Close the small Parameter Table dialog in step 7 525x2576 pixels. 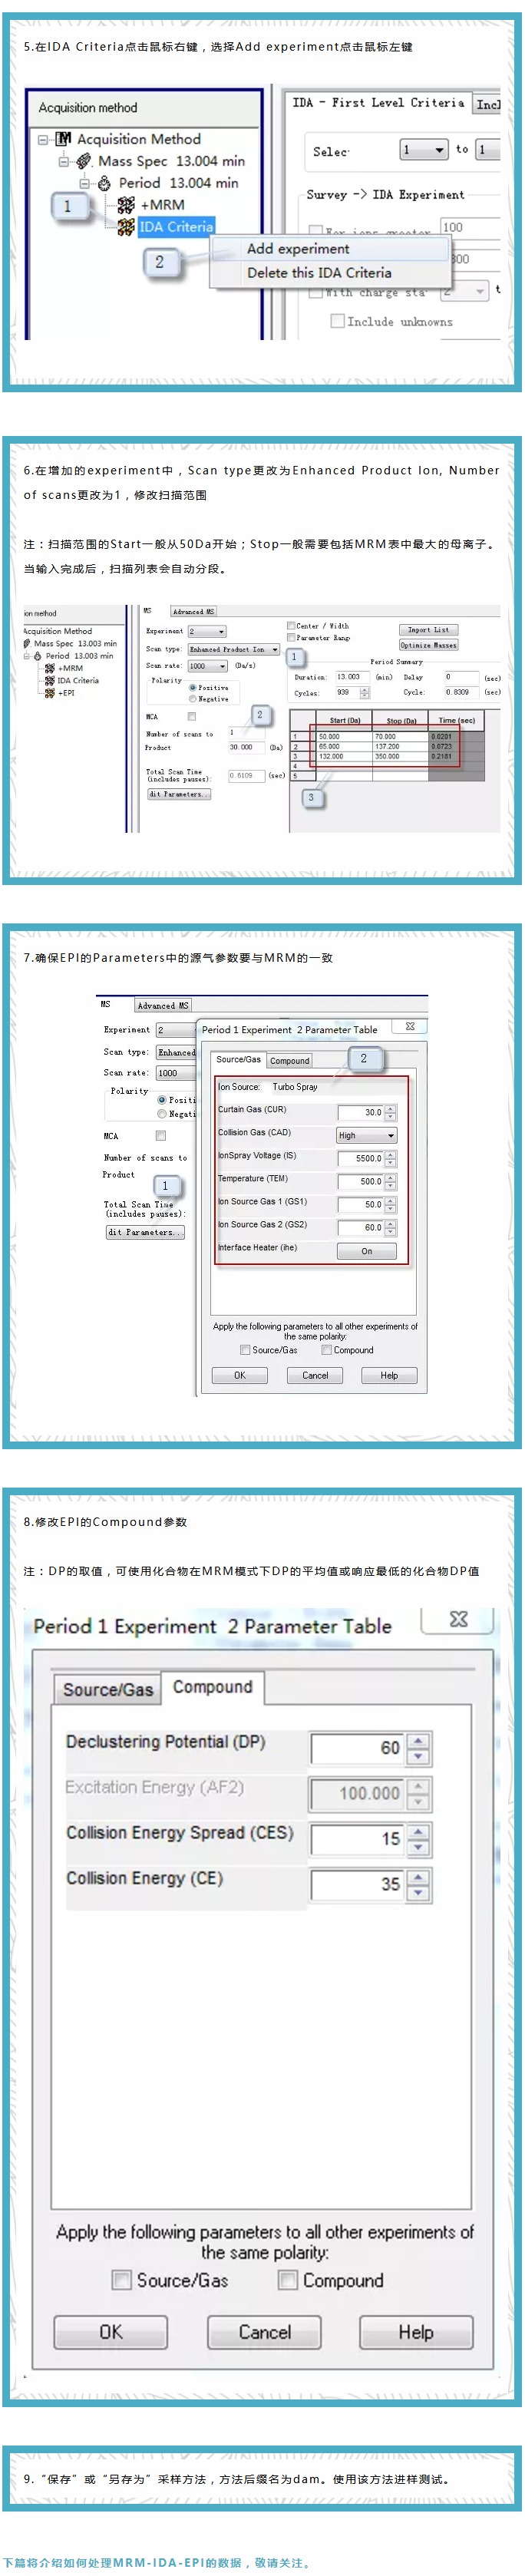(x=410, y=1026)
